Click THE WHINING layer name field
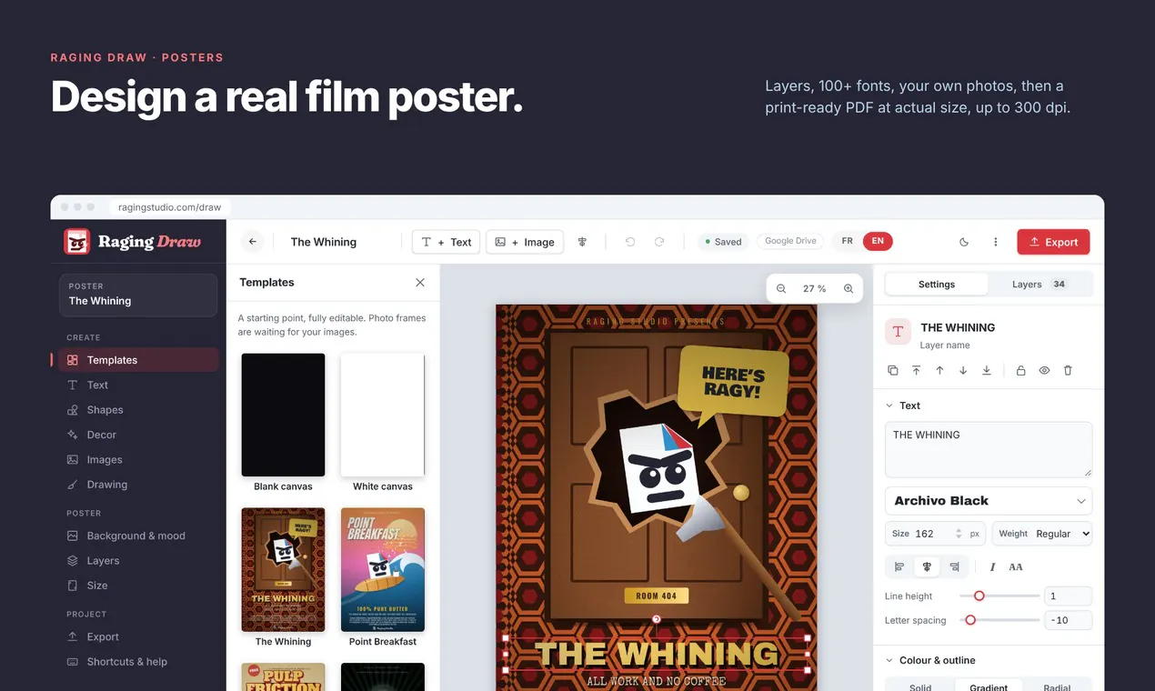 point(958,327)
